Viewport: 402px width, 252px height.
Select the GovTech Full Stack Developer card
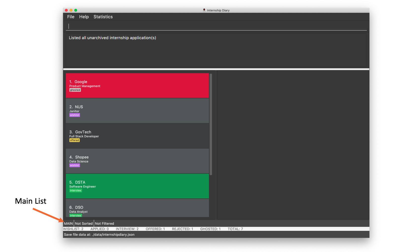click(137, 136)
